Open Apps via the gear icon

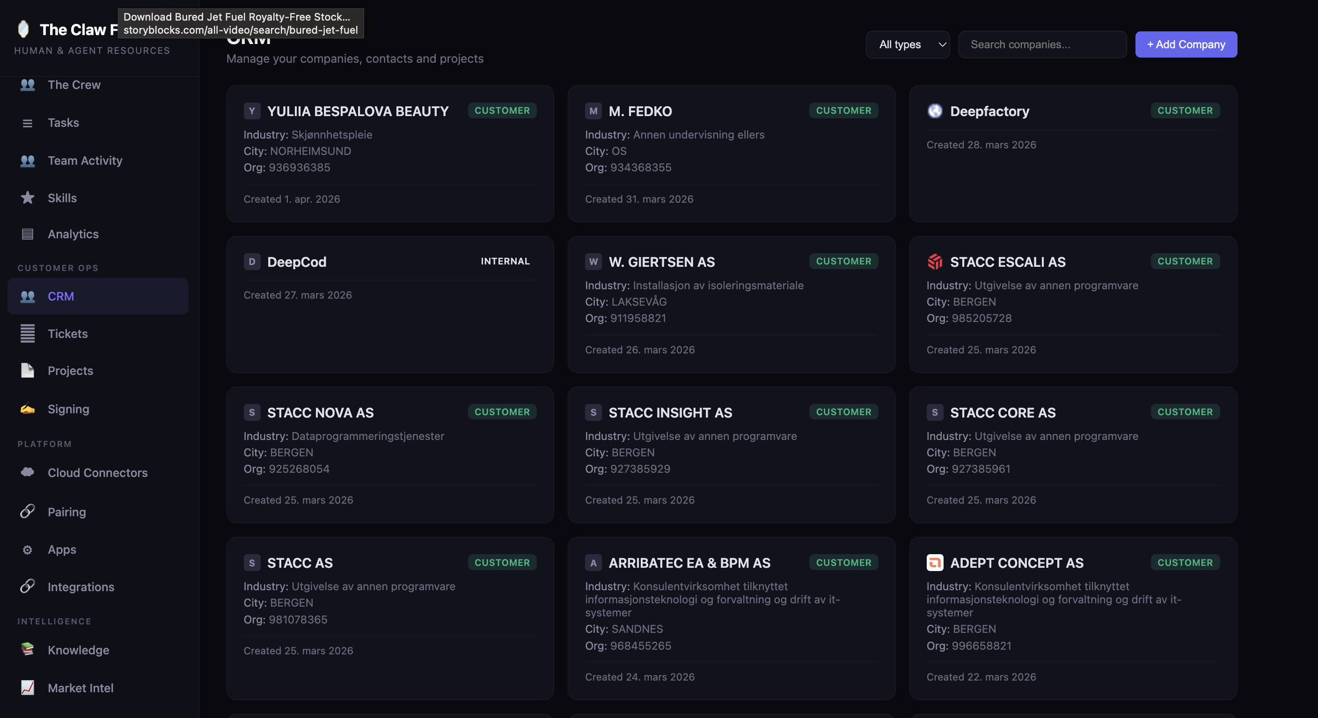click(27, 549)
